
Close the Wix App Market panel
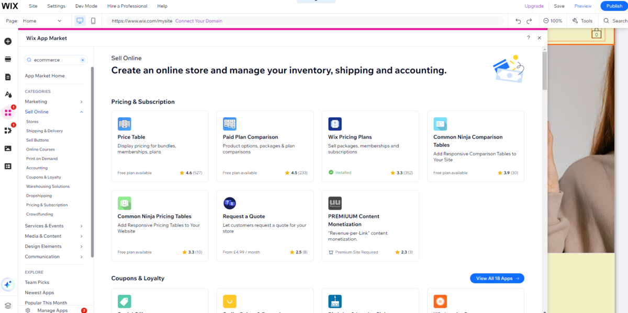pyautogui.click(x=540, y=38)
